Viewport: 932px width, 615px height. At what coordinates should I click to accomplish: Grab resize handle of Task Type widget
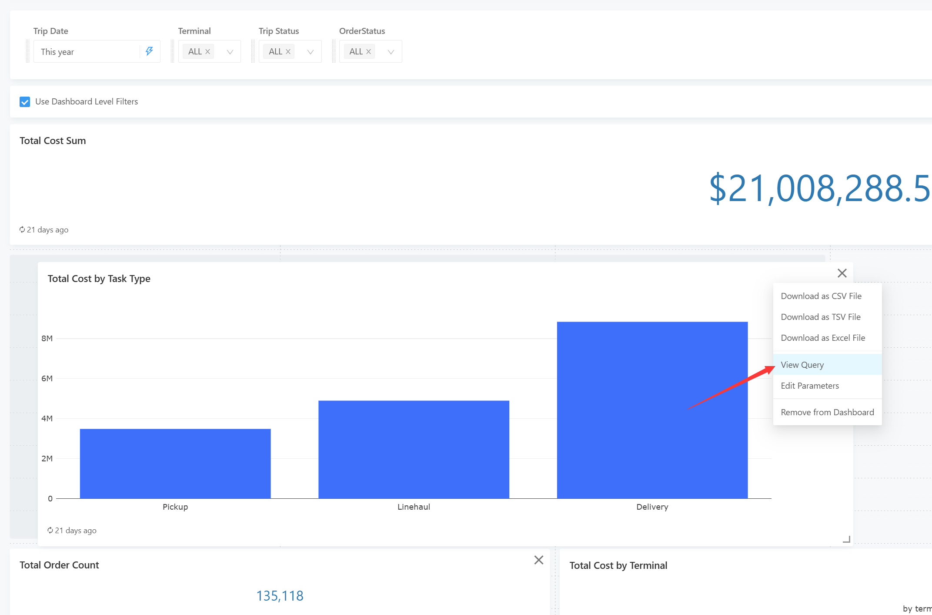[x=846, y=540]
